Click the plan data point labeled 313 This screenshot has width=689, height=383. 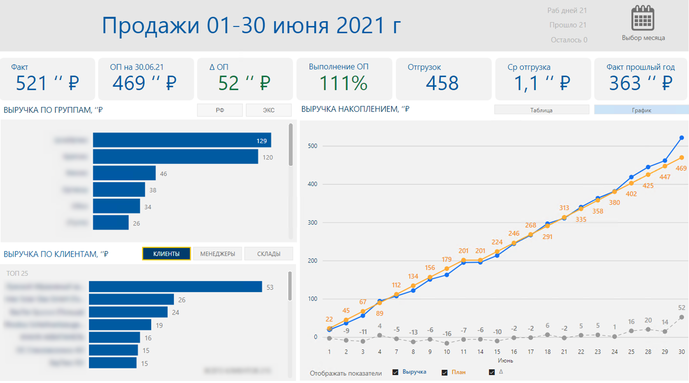click(564, 218)
